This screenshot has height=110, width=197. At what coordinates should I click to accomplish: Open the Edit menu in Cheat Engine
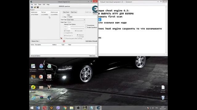(x=36, y=5)
